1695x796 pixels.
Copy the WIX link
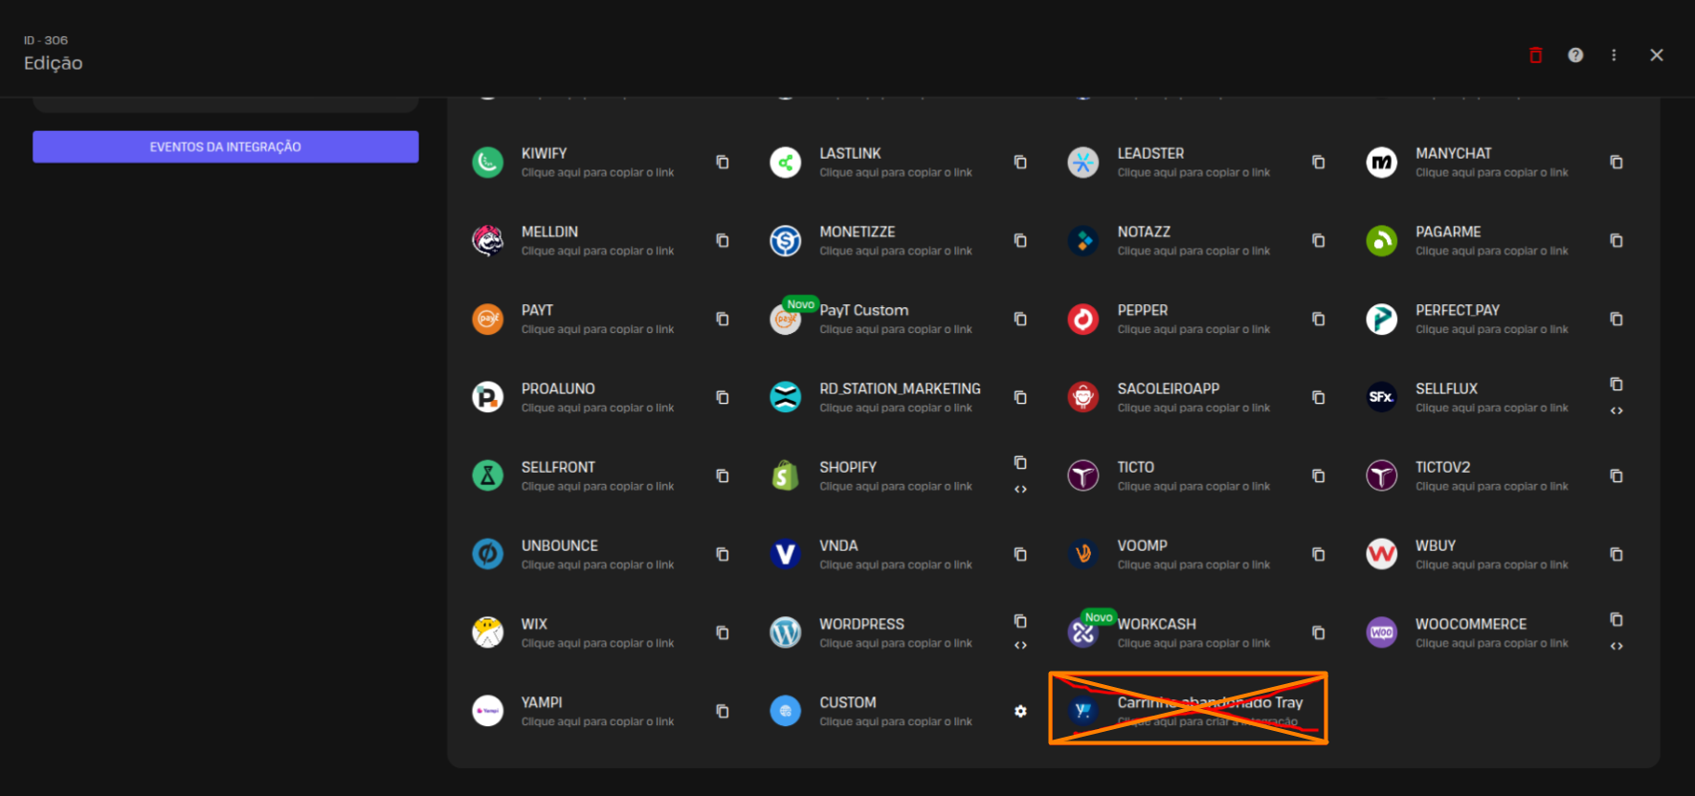point(723,633)
